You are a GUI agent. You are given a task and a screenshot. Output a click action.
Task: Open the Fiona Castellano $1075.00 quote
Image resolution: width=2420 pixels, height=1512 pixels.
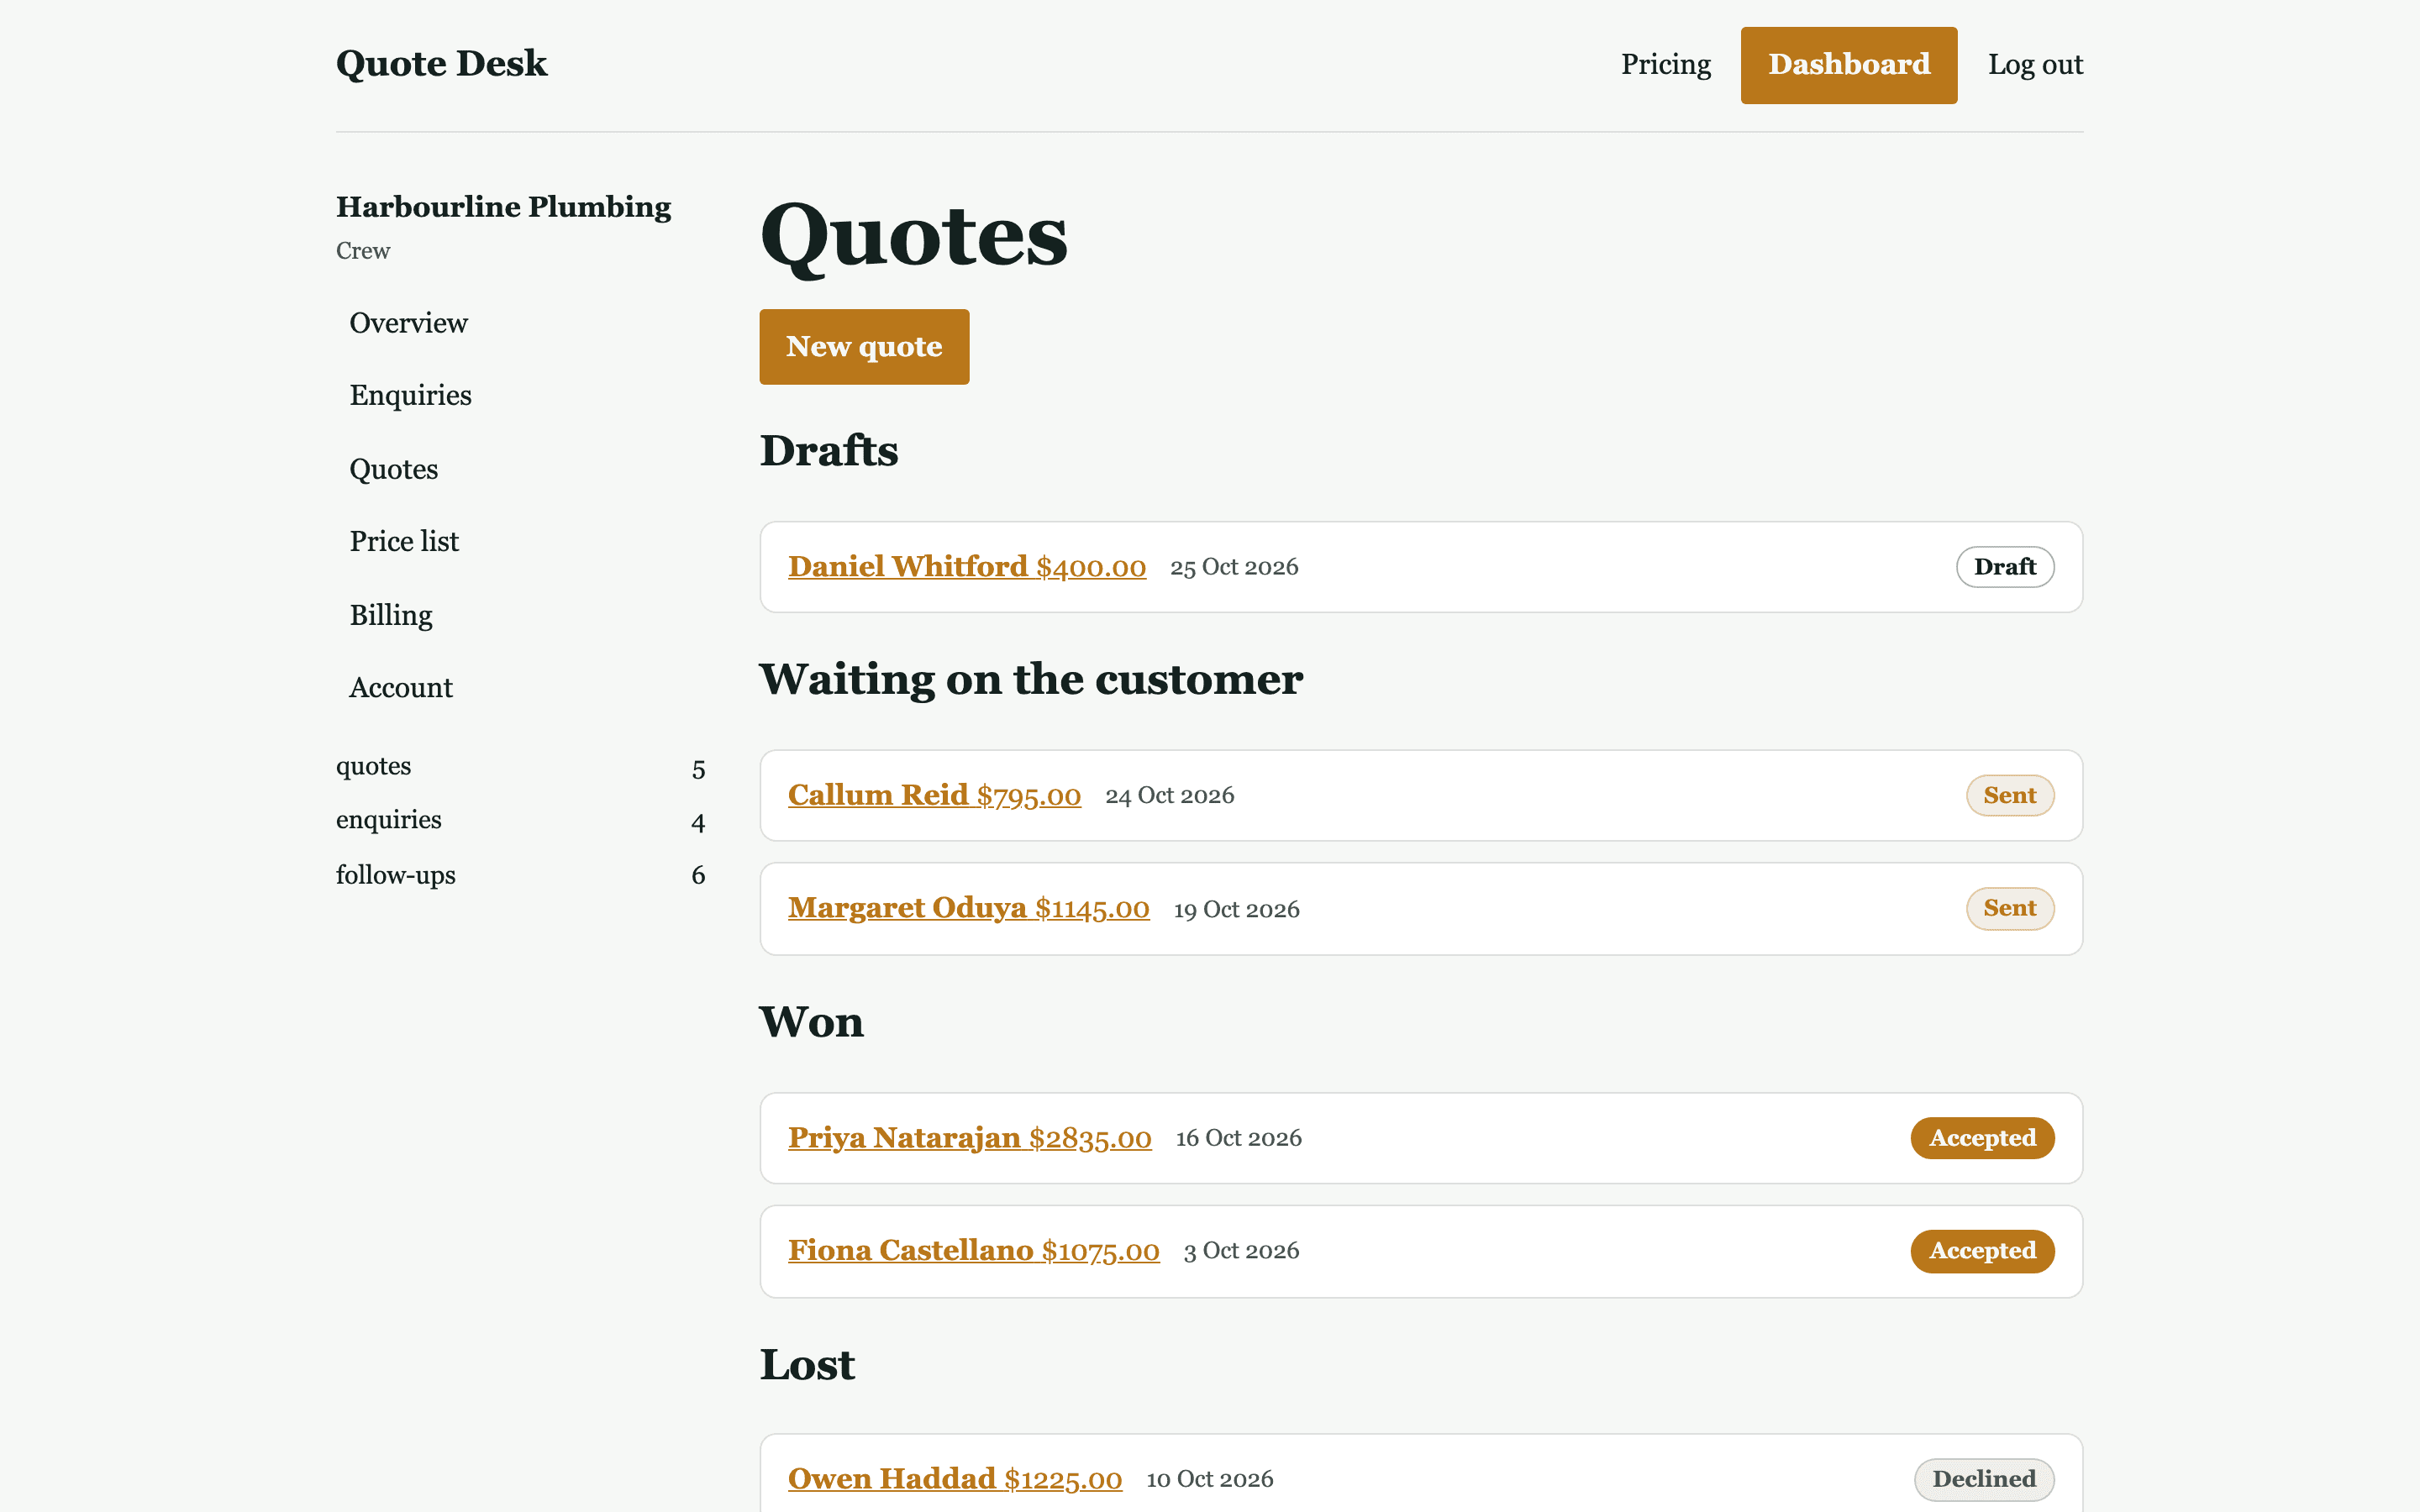(973, 1251)
